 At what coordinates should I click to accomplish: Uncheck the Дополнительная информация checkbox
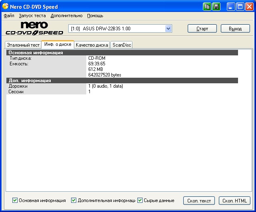click(x=73, y=200)
